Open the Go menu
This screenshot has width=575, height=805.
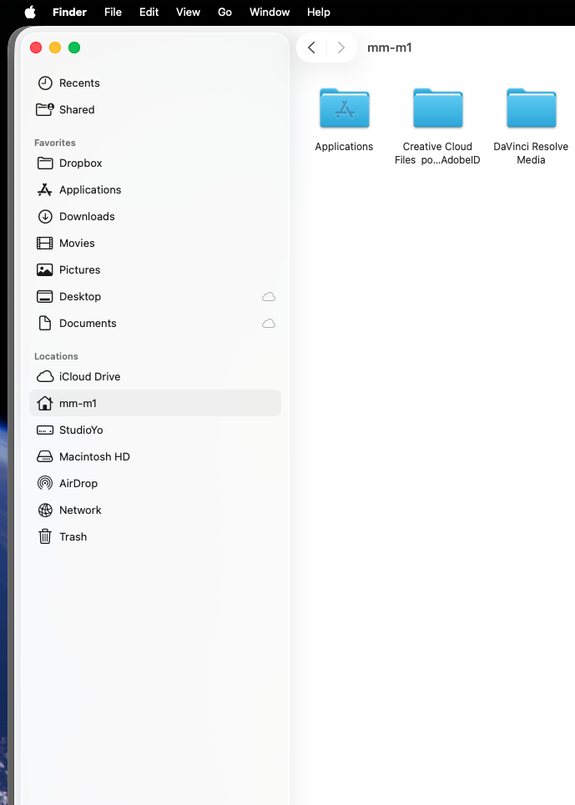[224, 12]
